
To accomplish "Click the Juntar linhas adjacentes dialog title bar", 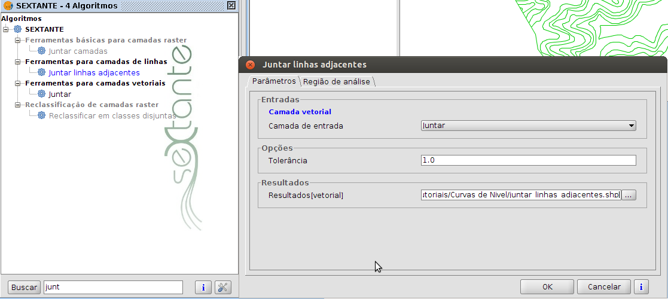I will click(x=453, y=65).
